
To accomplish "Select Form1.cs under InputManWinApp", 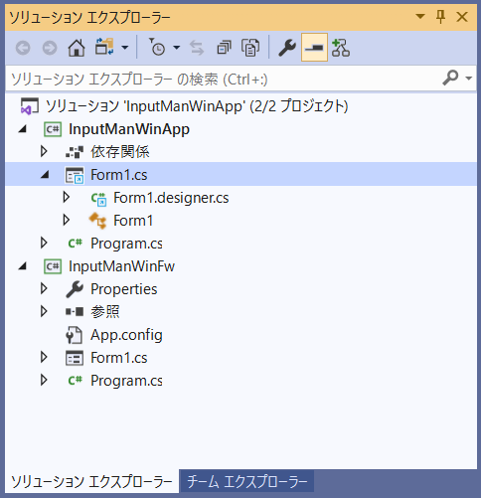I will (x=119, y=175).
